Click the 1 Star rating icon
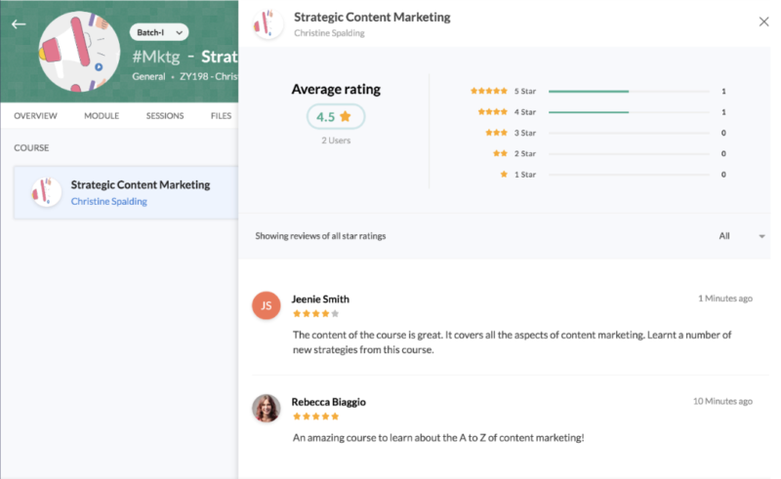Viewport: 781px width, 479px height. pos(504,175)
